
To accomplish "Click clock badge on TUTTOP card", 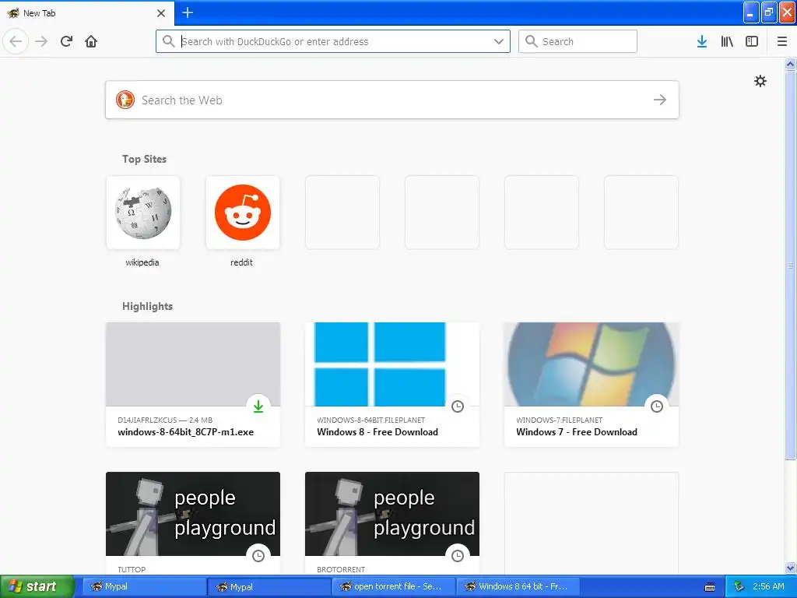I will point(258,556).
